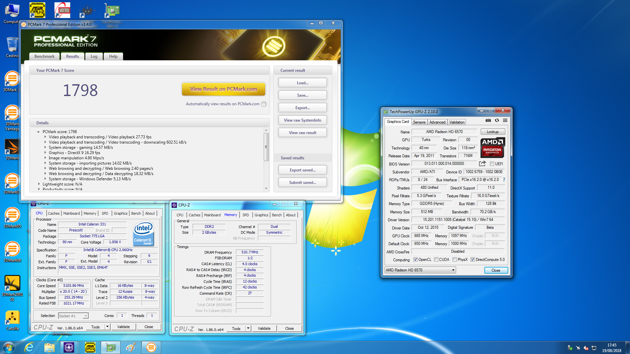Toggle DirectCompute 5.0 checkbox in GPU-Z
This screenshot has width=630, height=354.
pos(472,260)
